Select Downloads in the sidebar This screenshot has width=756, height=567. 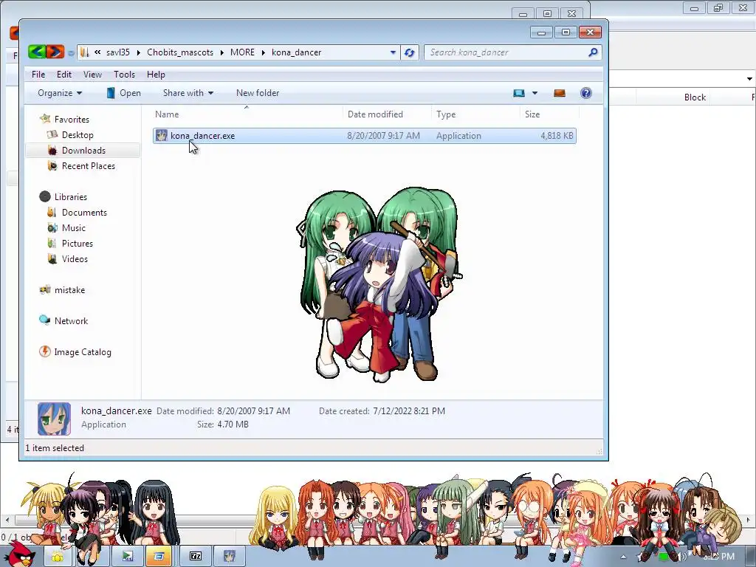83,151
